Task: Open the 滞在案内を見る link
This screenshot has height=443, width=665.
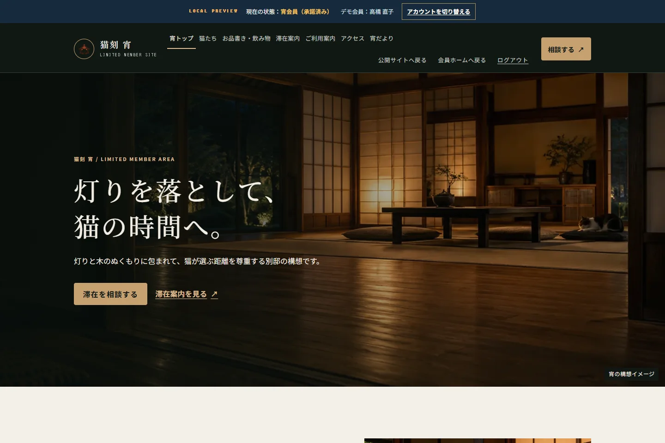Action: pos(187,294)
